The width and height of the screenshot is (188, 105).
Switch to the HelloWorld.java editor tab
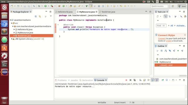(x=65, y=12)
